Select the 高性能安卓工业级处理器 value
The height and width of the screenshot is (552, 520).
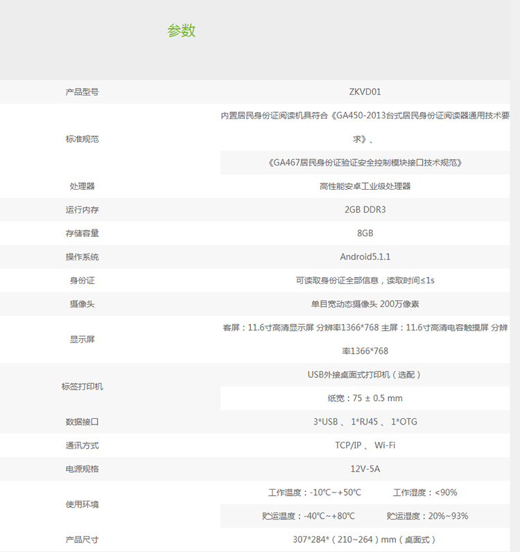coord(365,186)
